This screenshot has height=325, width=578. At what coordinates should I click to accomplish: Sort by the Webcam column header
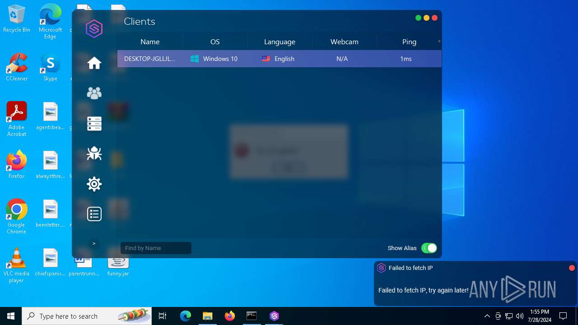345,42
